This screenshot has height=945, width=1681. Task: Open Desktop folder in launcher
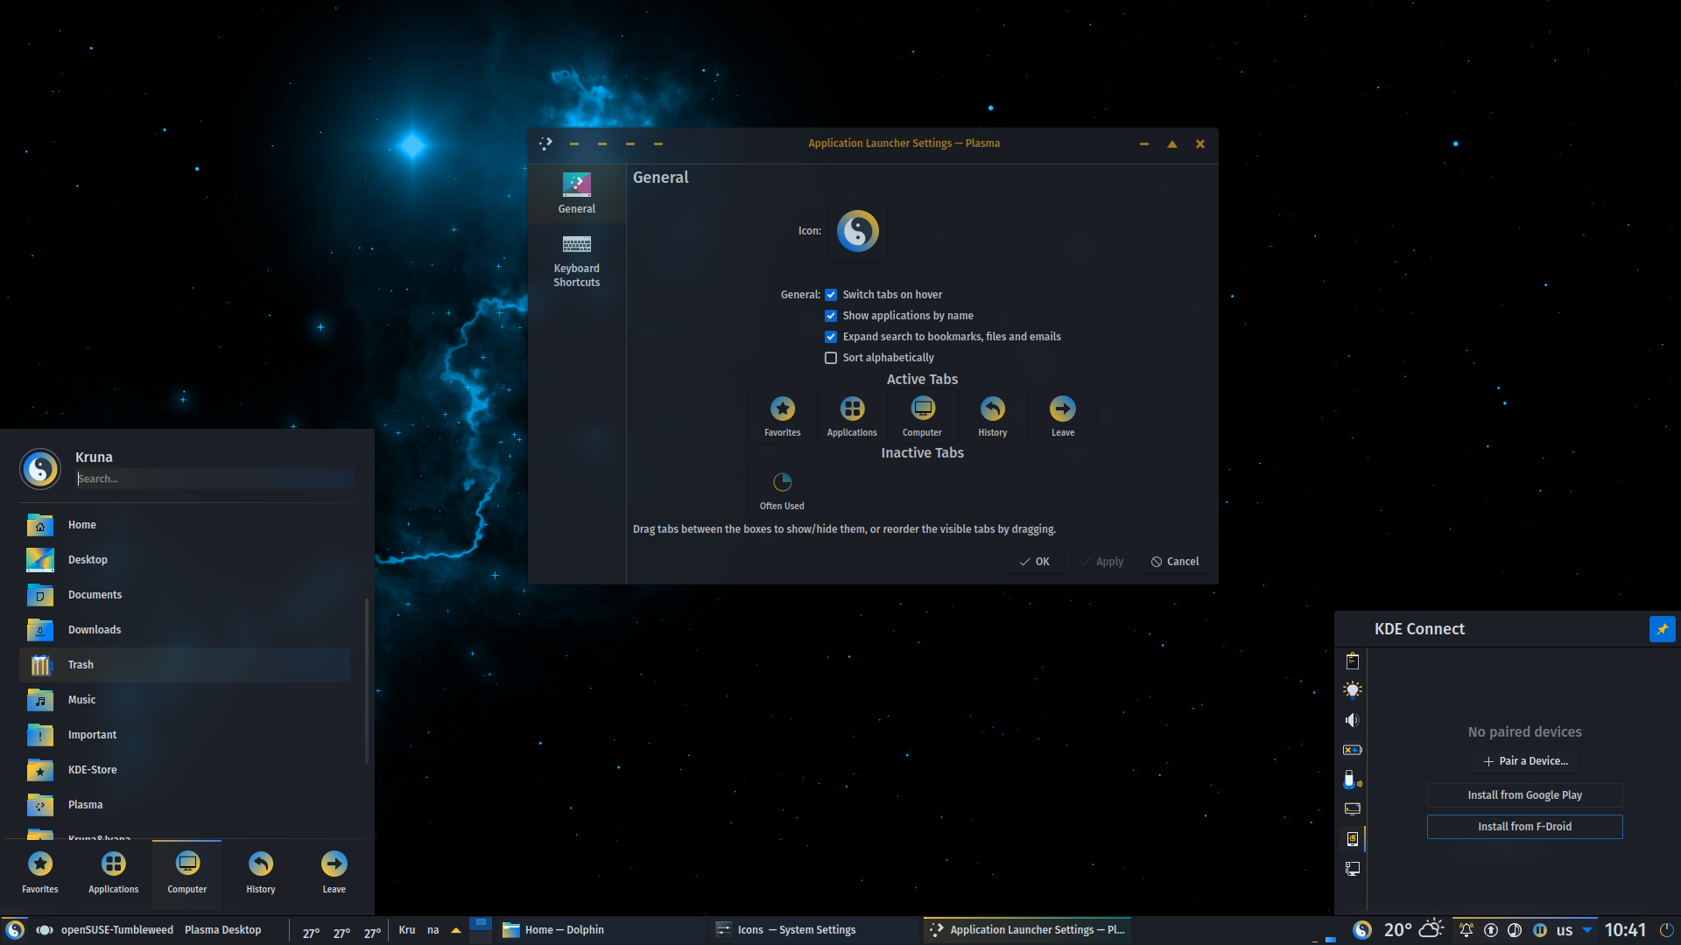[185, 560]
